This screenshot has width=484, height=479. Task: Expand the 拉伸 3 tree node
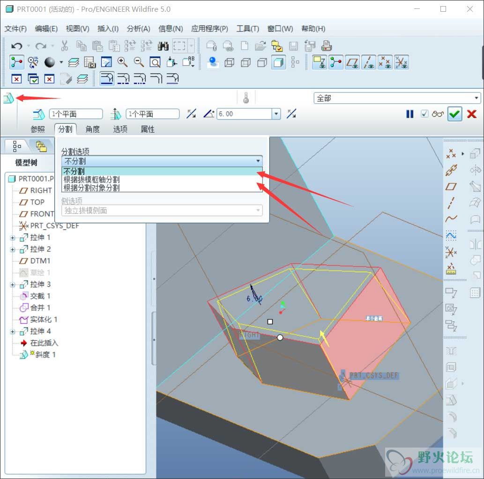[13, 285]
